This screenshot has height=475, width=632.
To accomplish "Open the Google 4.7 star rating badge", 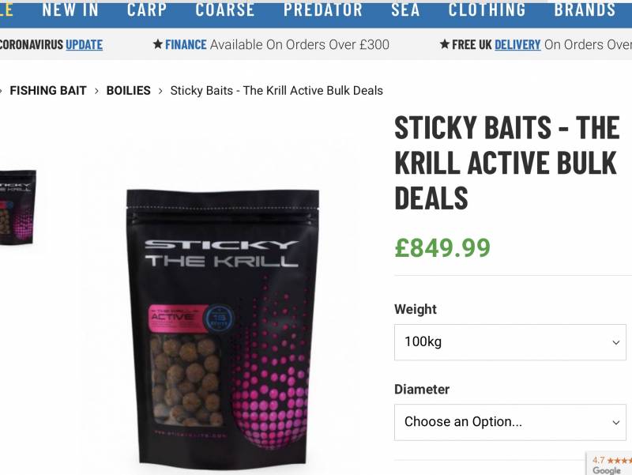I will pyautogui.click(x=609, y=464).
